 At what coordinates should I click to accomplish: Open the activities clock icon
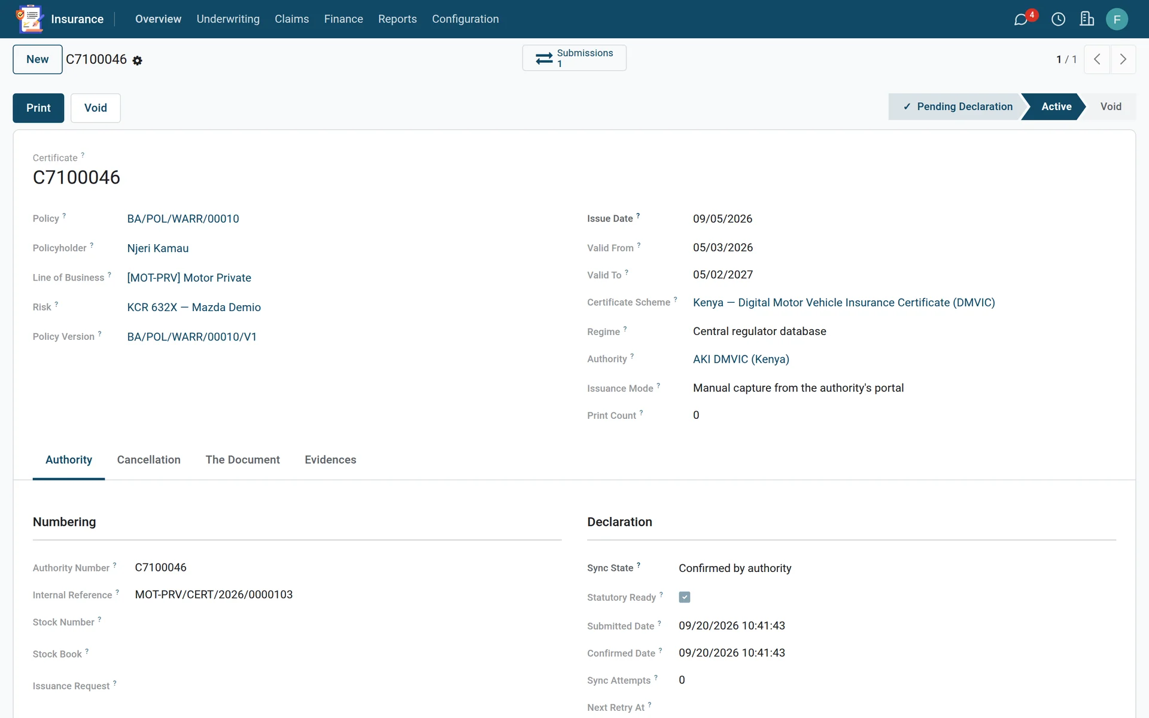[1058, 19]
